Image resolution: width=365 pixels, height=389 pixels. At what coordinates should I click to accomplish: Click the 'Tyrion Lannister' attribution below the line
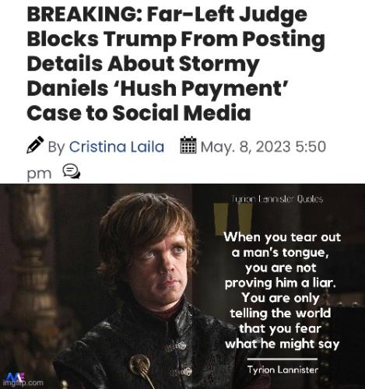pyautogui.click(x=283, y=370)
